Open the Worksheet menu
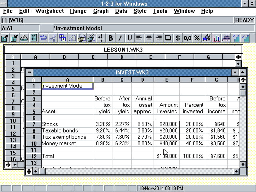The image size is (256, 192). [50, 11]
